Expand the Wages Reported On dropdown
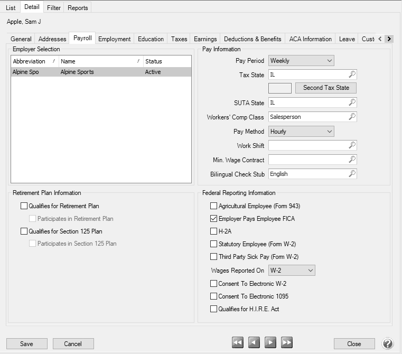The image size is (402, 354). point(292,271)
